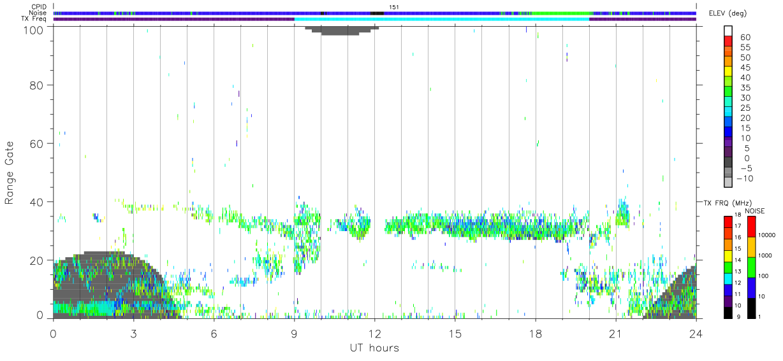
Task: Click the white top cap of the ELEV color bar
Action: coord(729,31)
